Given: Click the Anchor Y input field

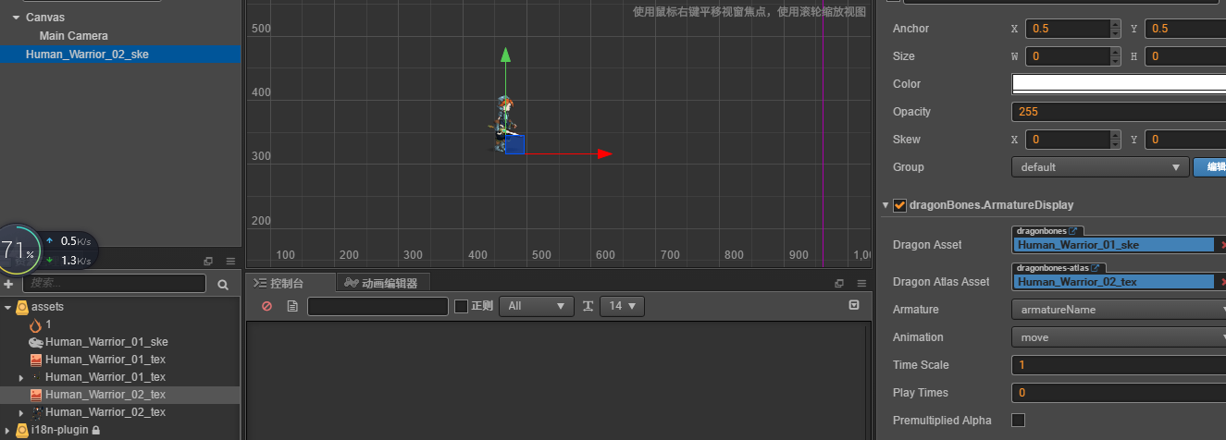Looking at the screenshot, I should click(x=1185, y=29).
